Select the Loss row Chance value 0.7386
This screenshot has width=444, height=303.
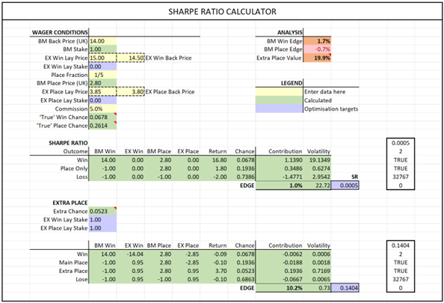pos(241,177)
